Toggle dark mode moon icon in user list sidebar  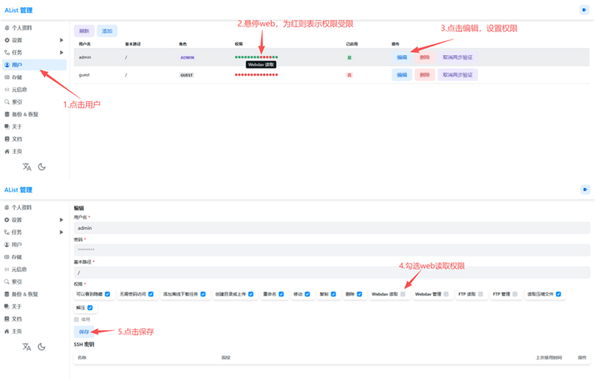tap(42, 167)
